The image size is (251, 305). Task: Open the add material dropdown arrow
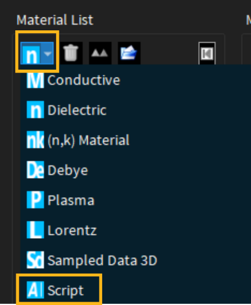(x=48, y=53)
